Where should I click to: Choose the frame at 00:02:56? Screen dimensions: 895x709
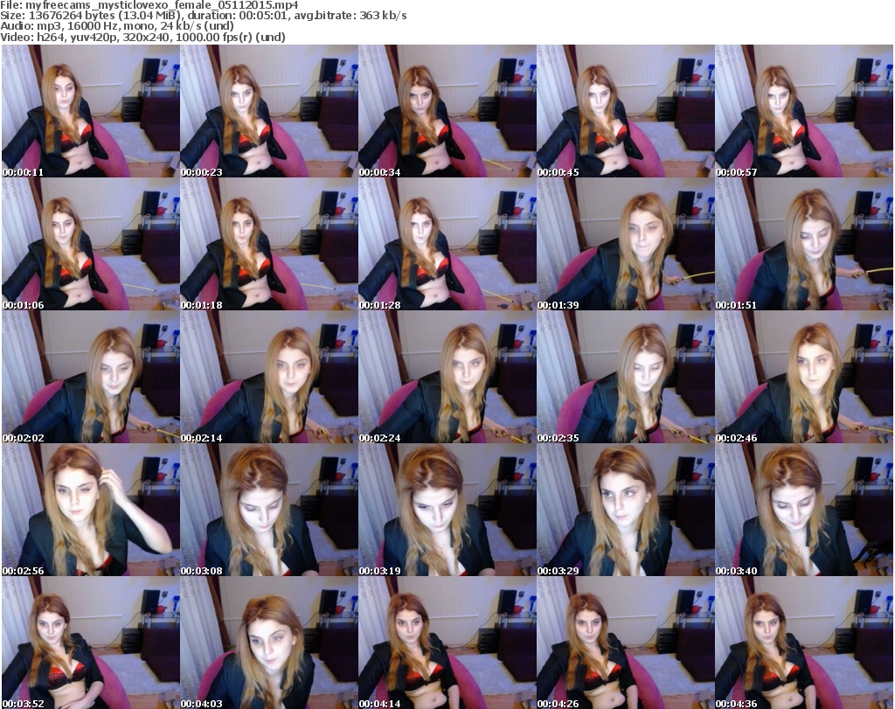coord(91,510)
